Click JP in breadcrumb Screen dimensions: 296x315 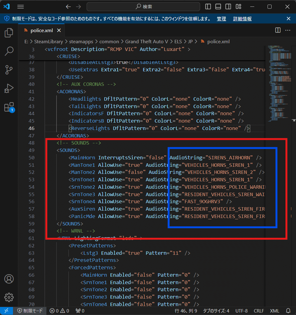tap(190, 42)
